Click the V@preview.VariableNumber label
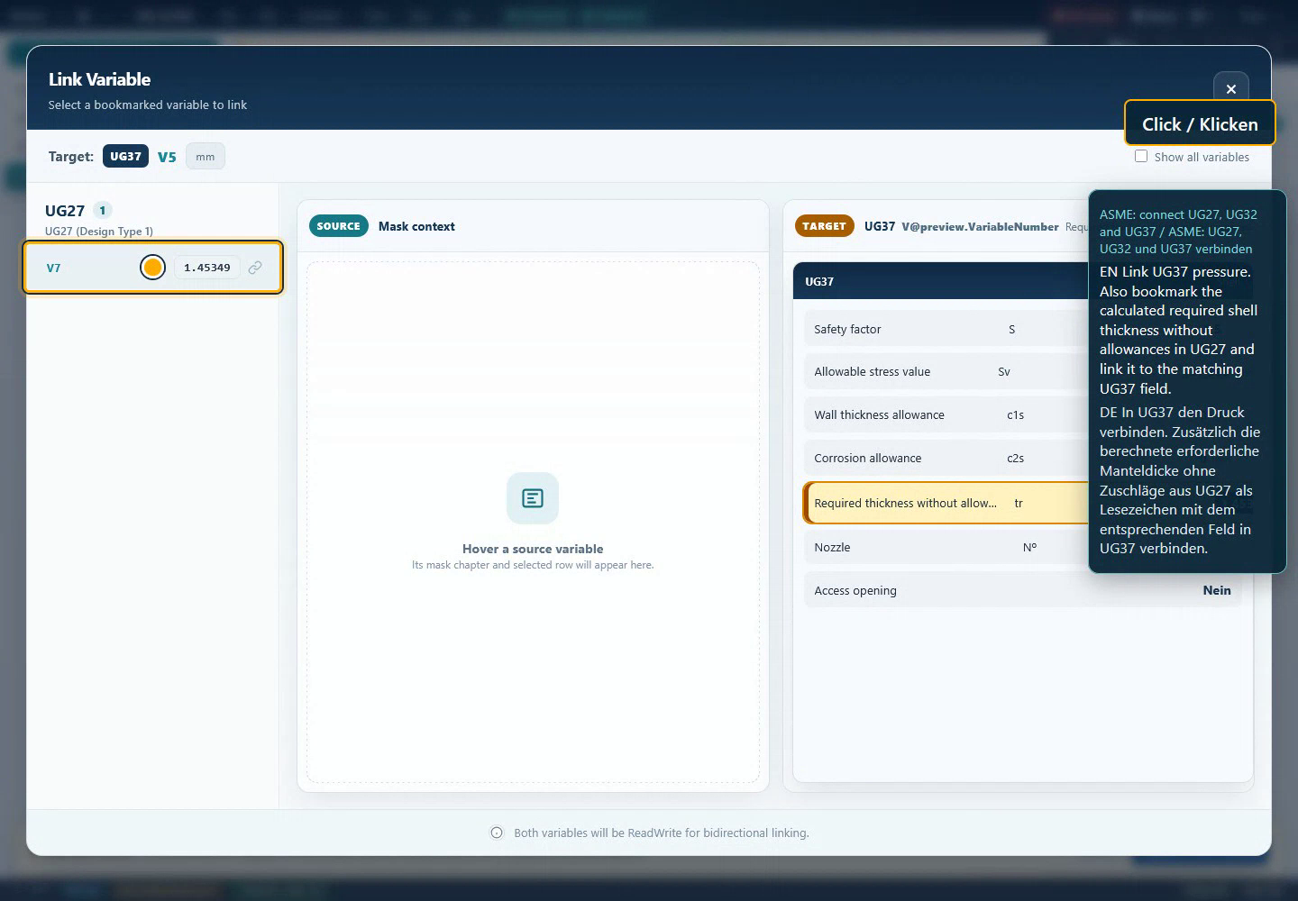Image resolution: width=1298 pixels, height=901 pixels. point(980,226)
